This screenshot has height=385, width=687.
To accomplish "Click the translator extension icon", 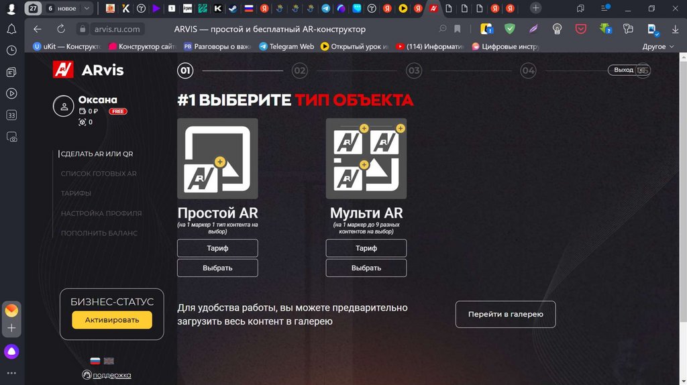I will (x=628, y=29).
